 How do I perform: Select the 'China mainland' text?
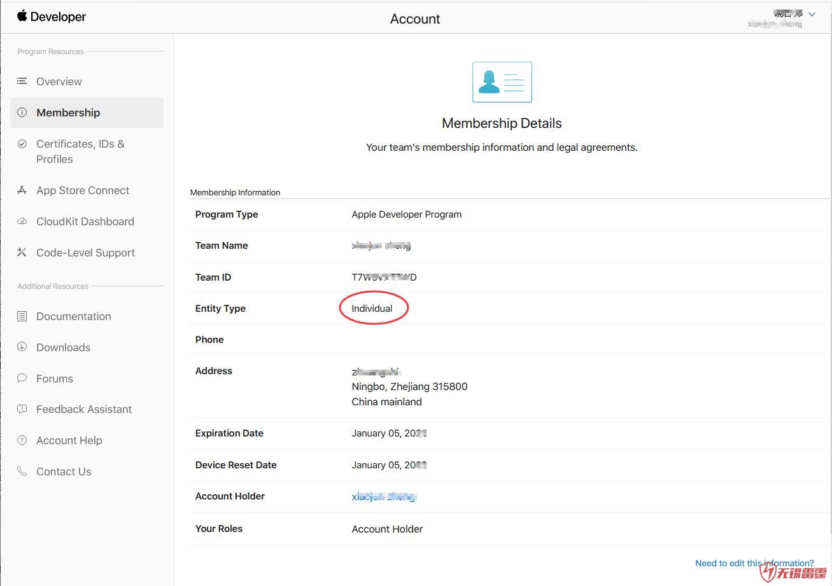tap(387, 402)
